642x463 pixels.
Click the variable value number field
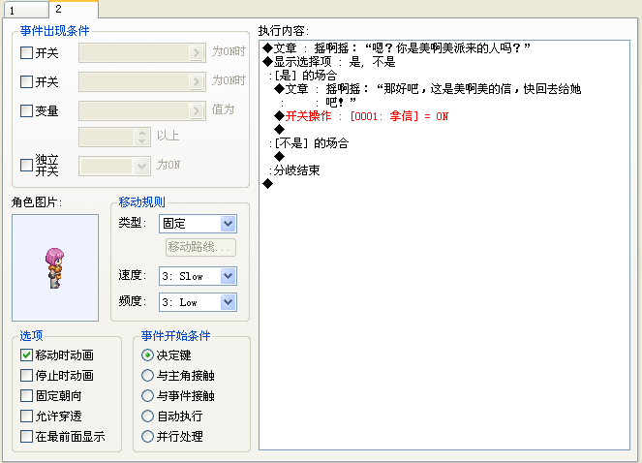pos(107,138)
